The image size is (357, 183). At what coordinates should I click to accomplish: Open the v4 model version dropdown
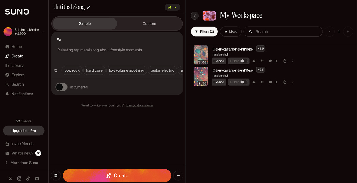[172, 7]
